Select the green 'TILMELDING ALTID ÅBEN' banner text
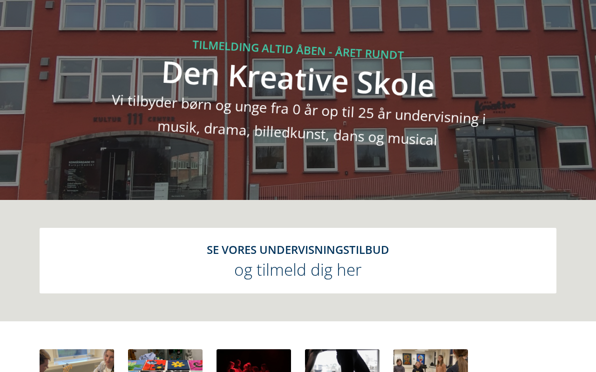 pos(298,49)
